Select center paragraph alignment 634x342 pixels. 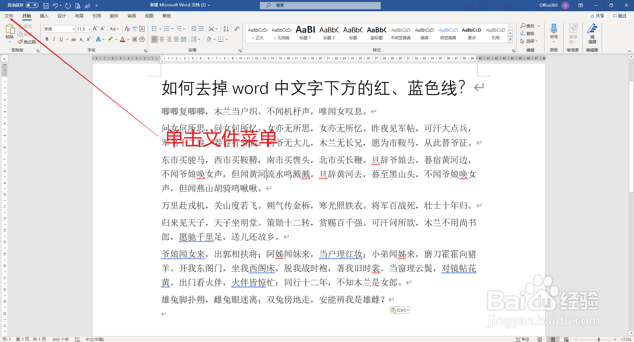(x=162, y=39)
